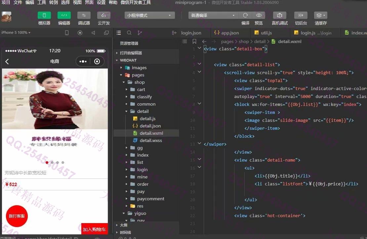Click the red 拨打客服 round button
Viewport: 367px width, 239px height.
17,216
